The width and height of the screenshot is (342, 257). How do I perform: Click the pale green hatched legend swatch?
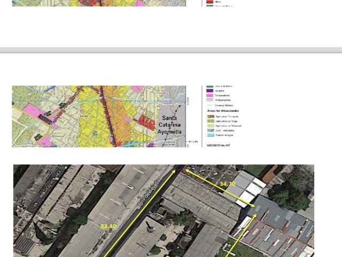point(211,126)
